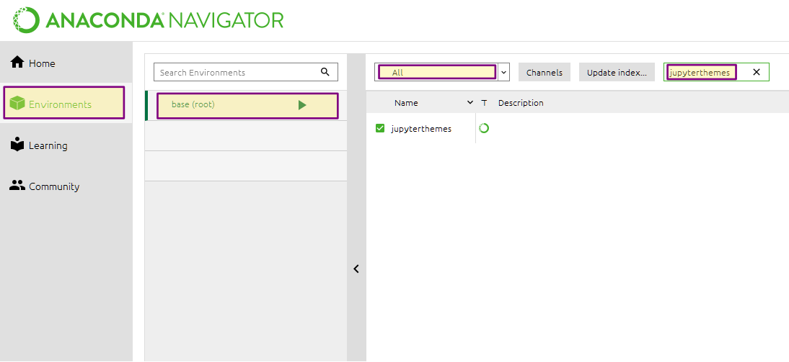Click the green play arrow on base (root)
789x362 pixels.
pos(302,105)
